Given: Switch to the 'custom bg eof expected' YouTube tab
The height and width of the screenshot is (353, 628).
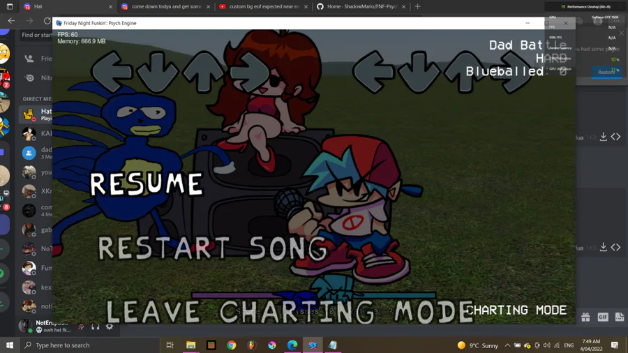Looking at the screenshot, I should point(264,6).
